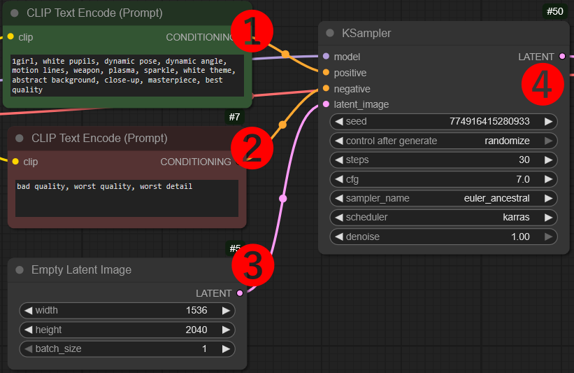
Task: Click the Empty Latent Image LATENT output dot
Action: coord(240,293)
